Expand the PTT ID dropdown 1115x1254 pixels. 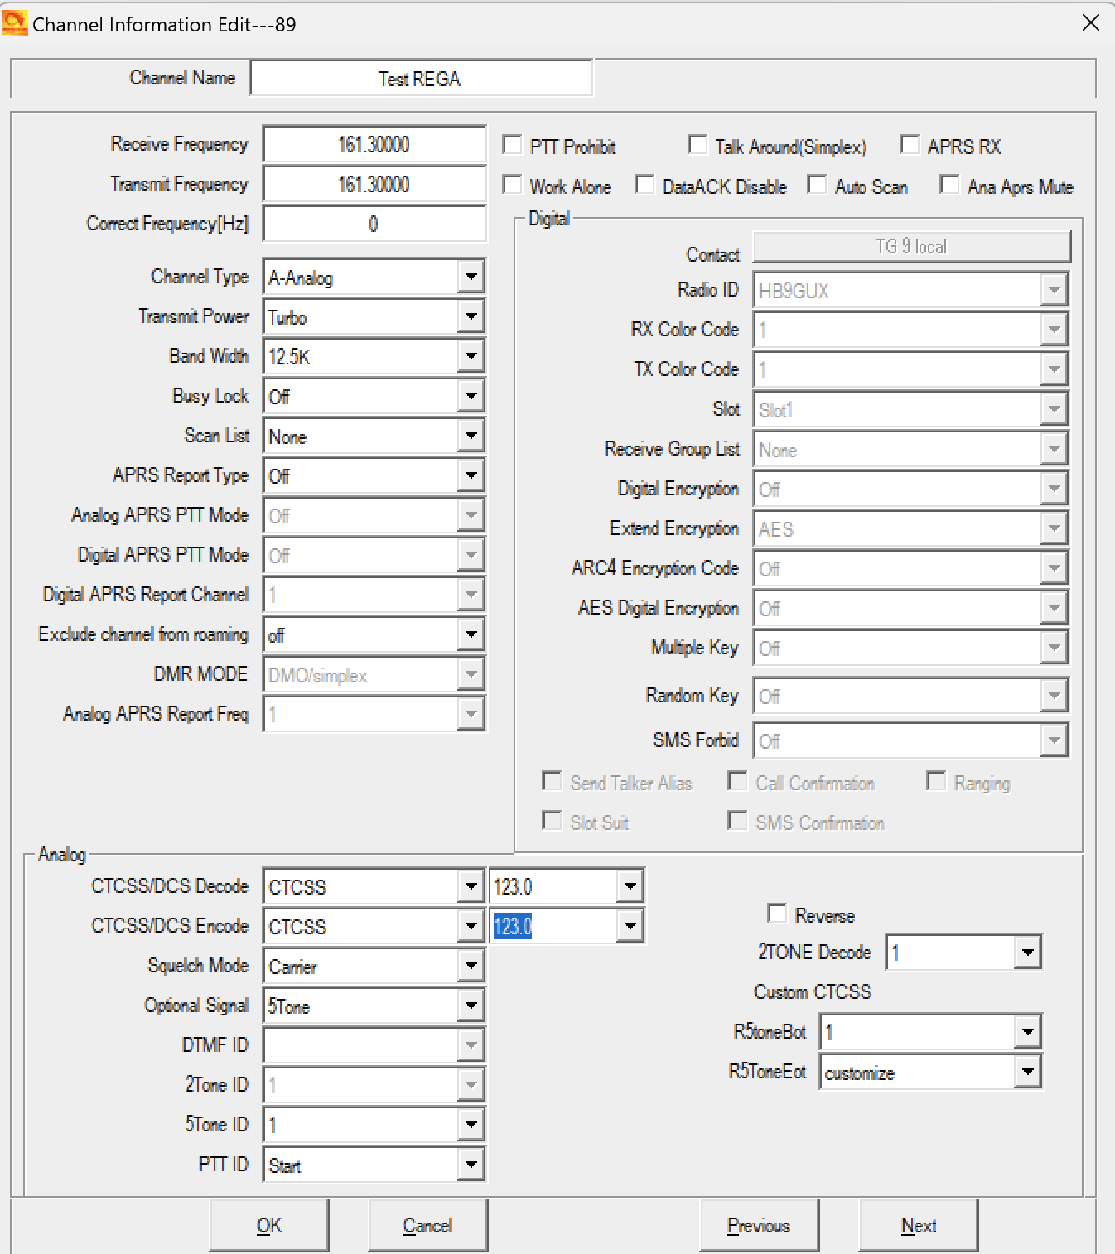[471, 1165]
